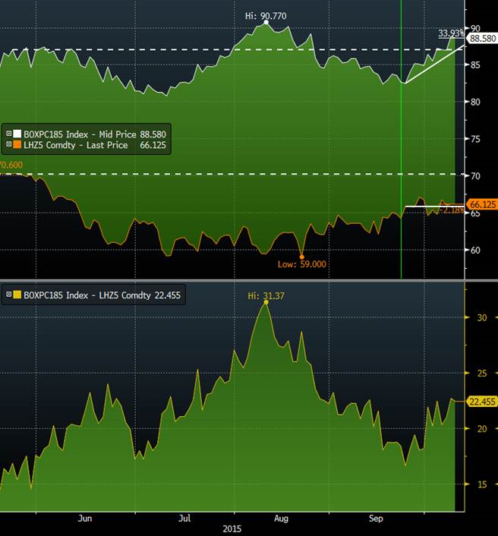This screenshot has height=536, width=498.
Task: Click the Low: 59.000 trough marker
Action: [x=301, y=257]
